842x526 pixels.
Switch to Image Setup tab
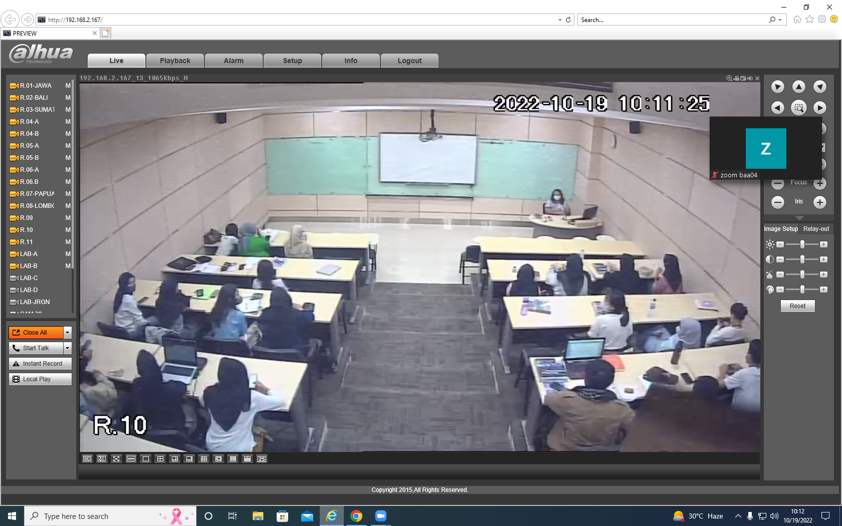point(781,229)
